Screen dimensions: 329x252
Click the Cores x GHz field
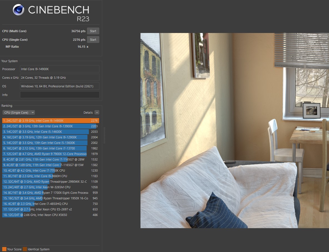(60, 78)
